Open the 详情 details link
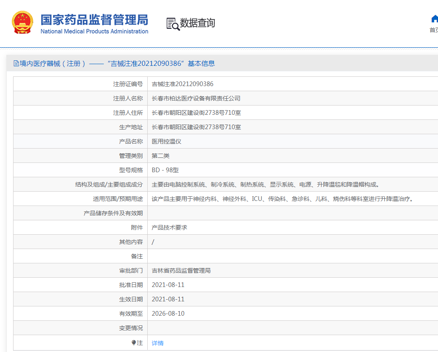Viewport: 438px width, 352px height. point(157,343)
